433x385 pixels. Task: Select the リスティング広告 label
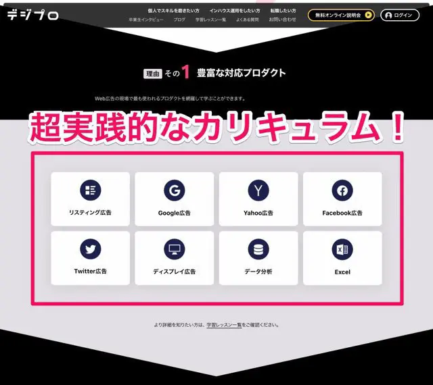pyautogui.click(x=90, y=213)
